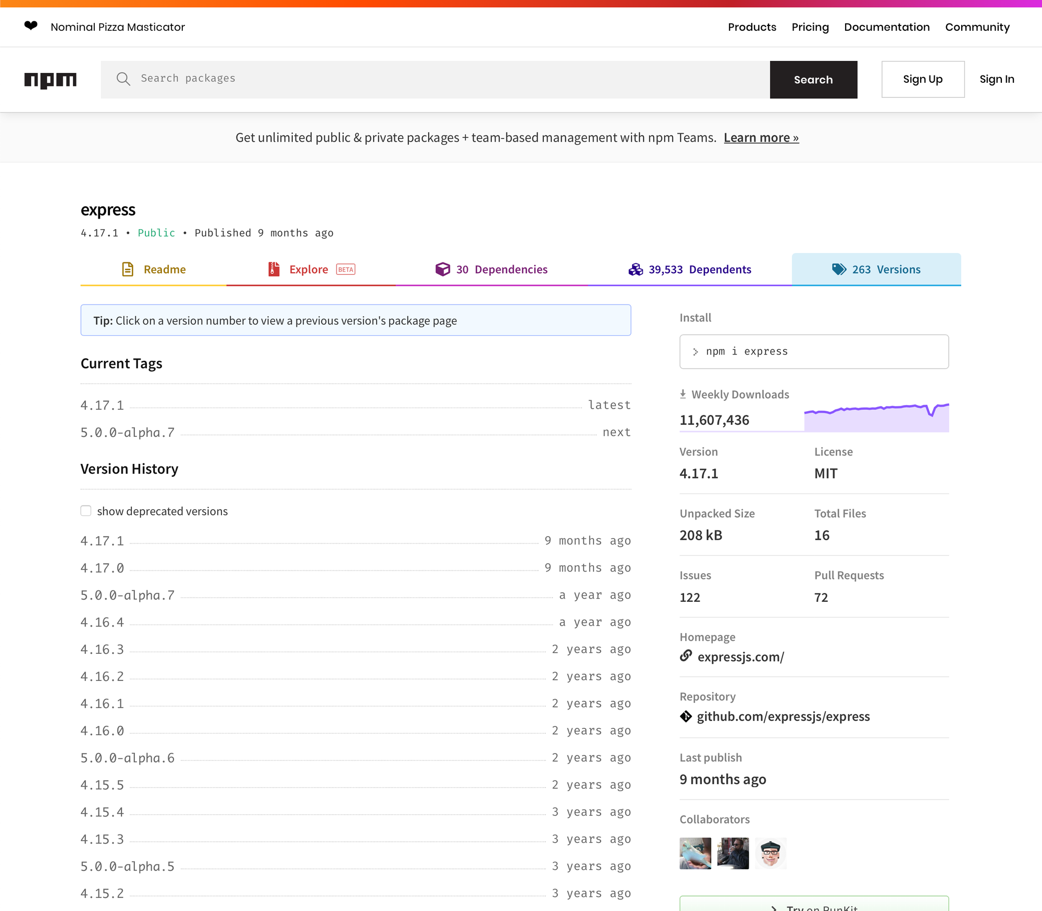The width and height of the screenshot is (1042, 911).
Task: Switch to the 30 Dependencies tab
Action: (492, 269)
